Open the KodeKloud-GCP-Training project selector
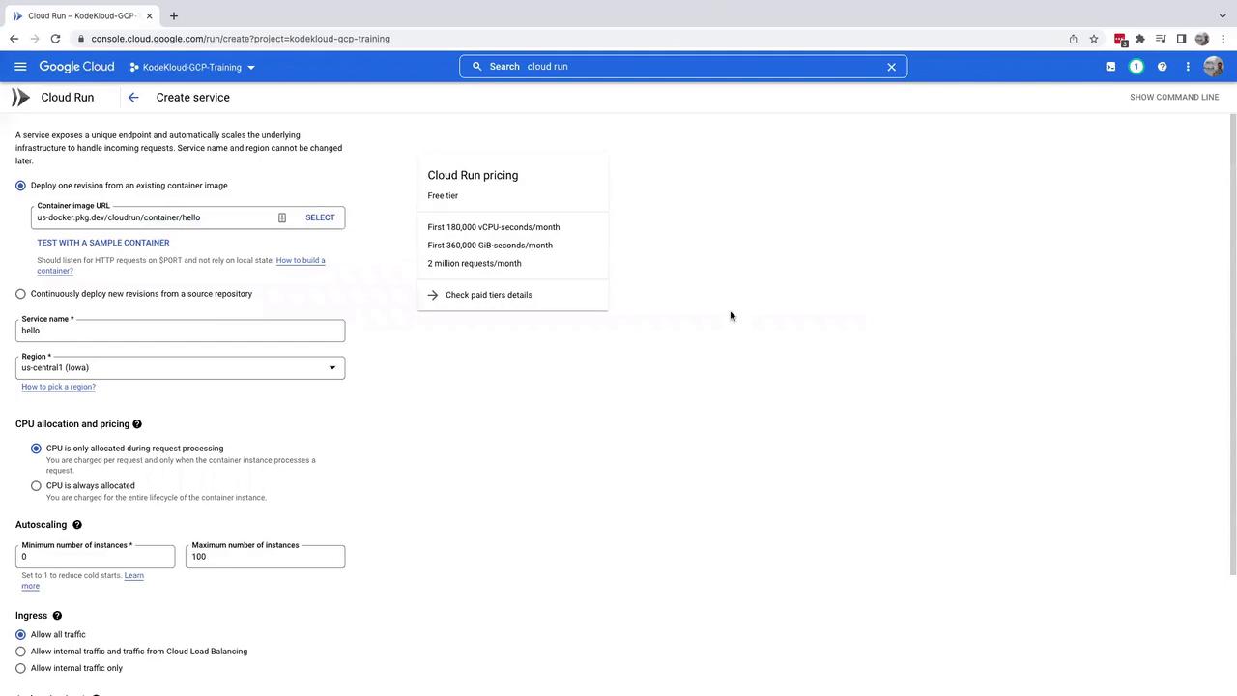Screen dimensions: 1237x696 click(192, 67)
